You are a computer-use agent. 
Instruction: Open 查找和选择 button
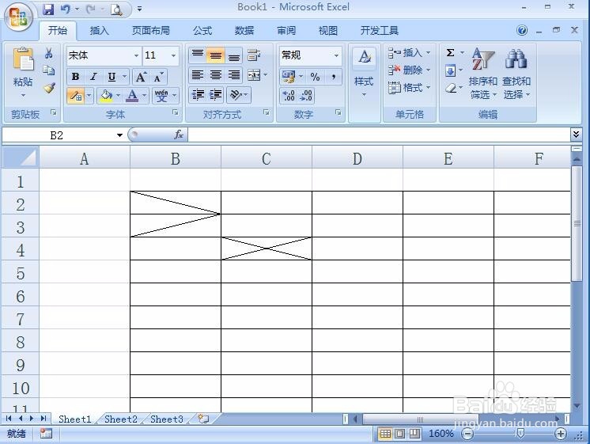[x=516, y=74]
